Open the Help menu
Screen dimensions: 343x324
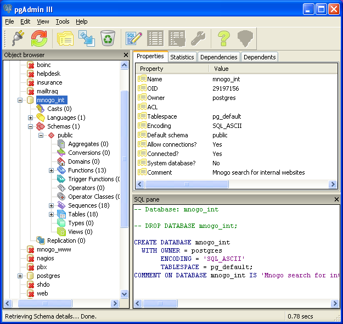[x=82, y=21]
